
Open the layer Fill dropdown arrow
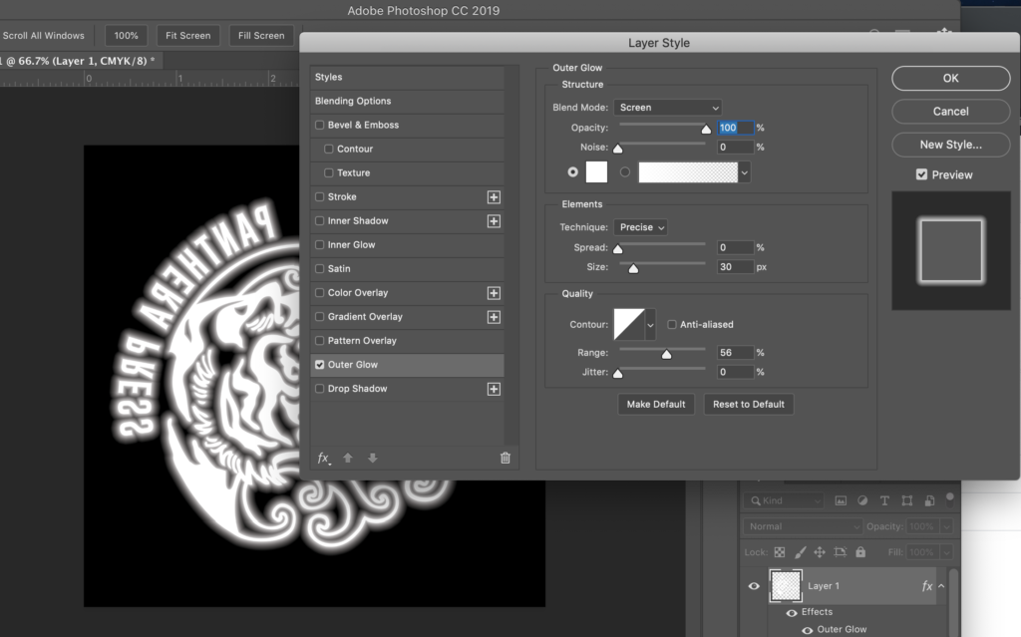946,552
